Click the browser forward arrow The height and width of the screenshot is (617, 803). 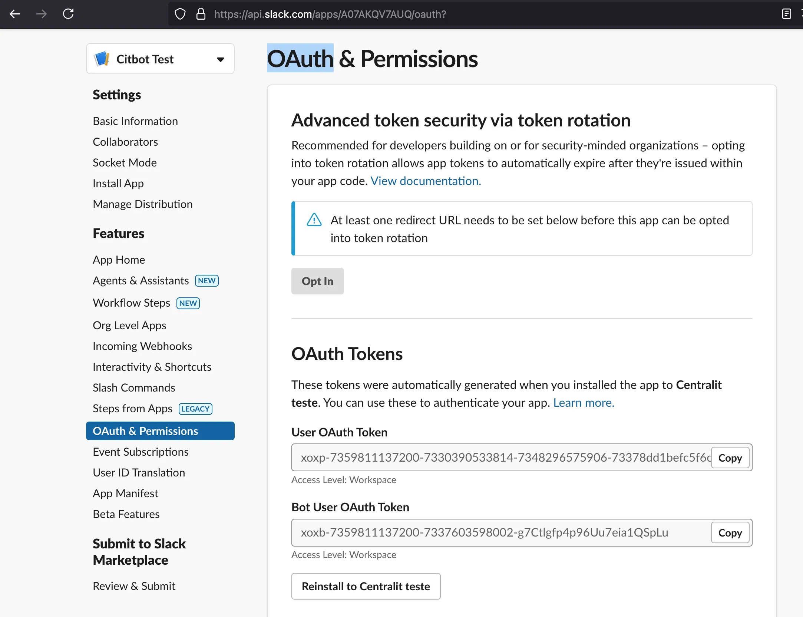tap(42, 14)
